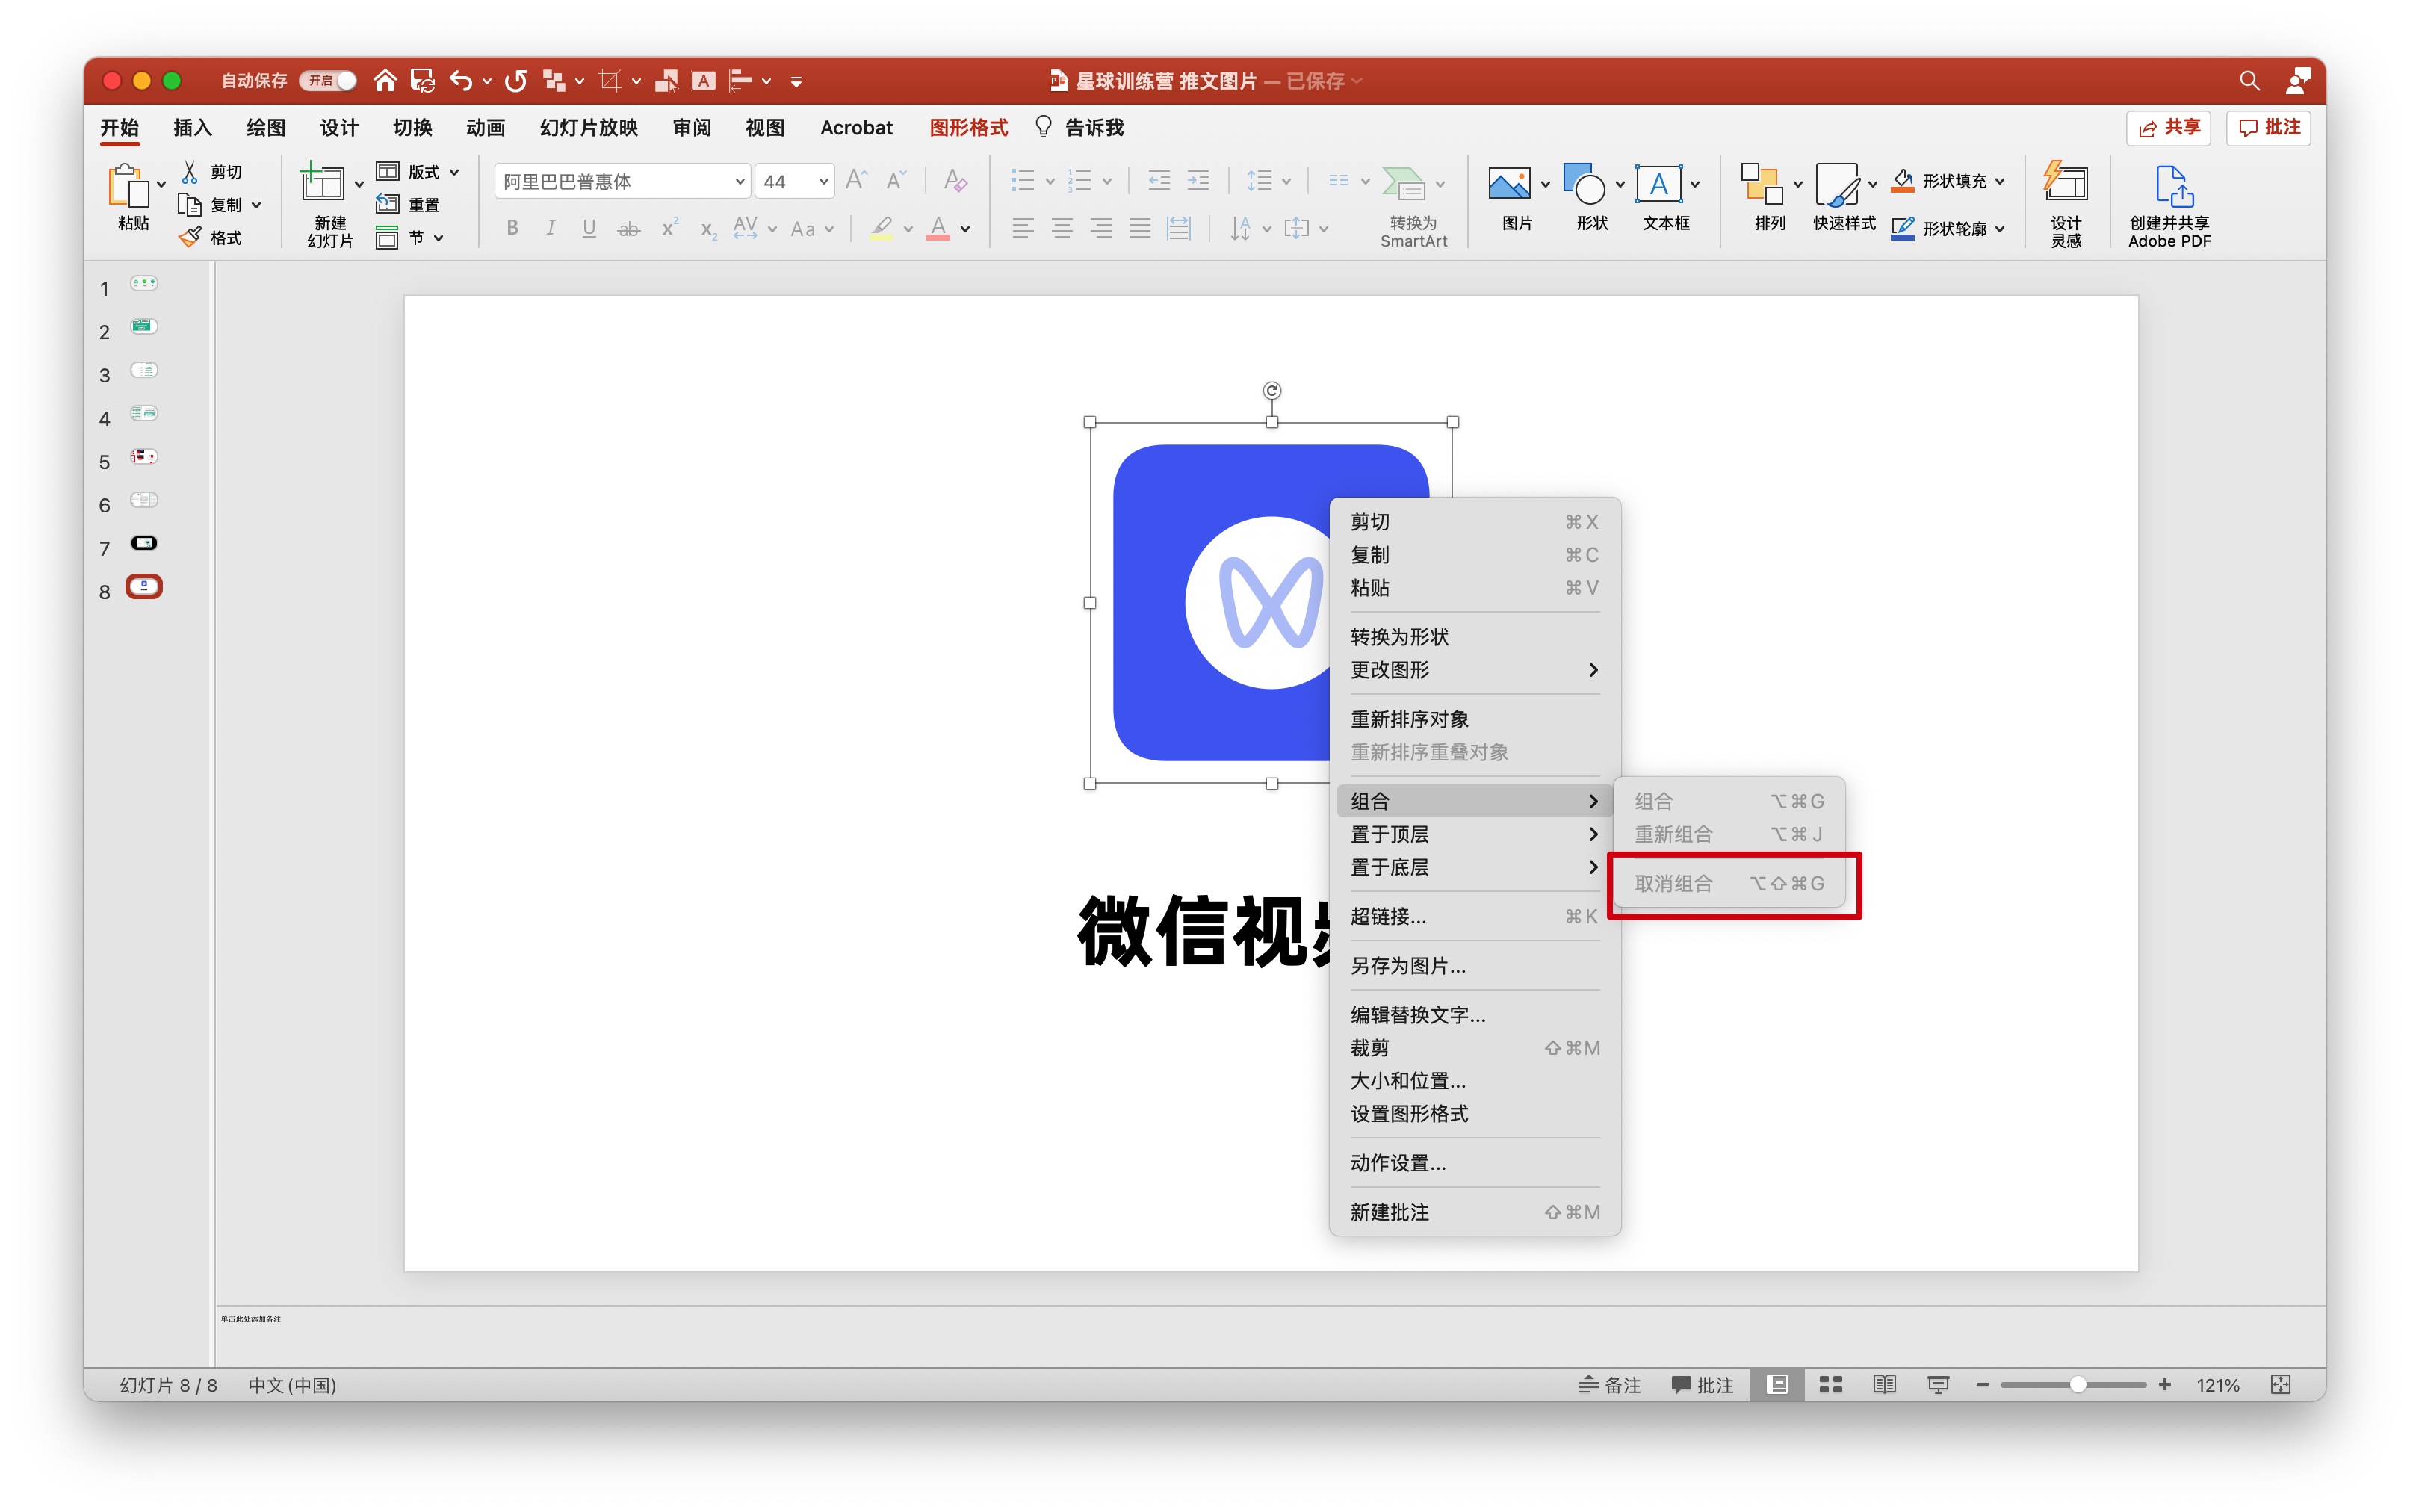Click the New Slide icon
The width and height of the screenshot is (2410, 1512).
322,185
